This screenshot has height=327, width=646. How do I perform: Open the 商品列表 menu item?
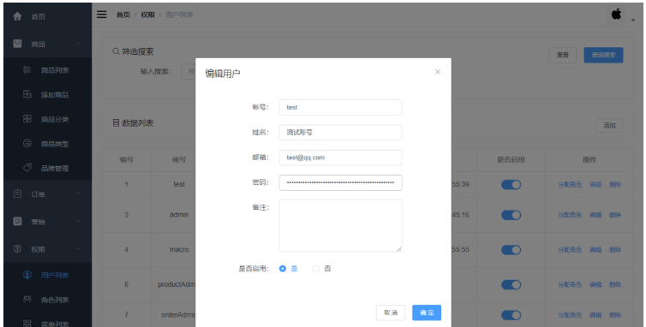tap(47, 70)
